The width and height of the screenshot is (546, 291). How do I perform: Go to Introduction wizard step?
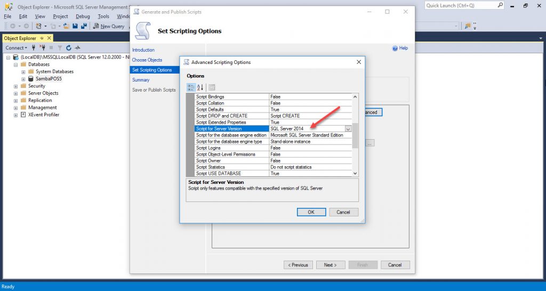tap(143, 50)
